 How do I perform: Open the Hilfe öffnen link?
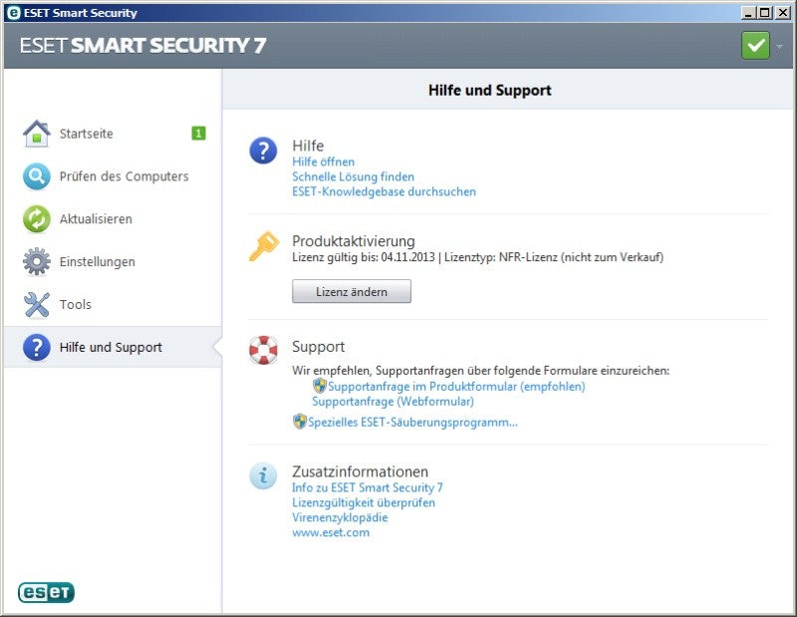(x=323, y=161)
